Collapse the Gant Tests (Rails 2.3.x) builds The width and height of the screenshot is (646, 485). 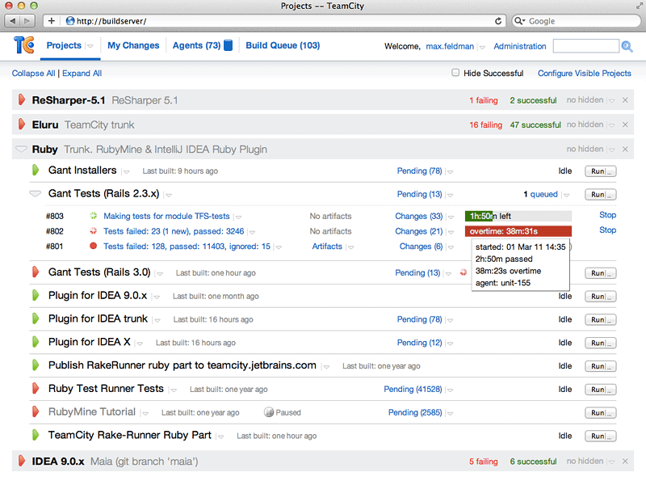click(36, 193)
